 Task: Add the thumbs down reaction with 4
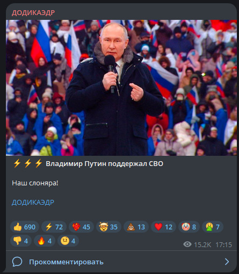pyautogui.click(x=21, y=241)
